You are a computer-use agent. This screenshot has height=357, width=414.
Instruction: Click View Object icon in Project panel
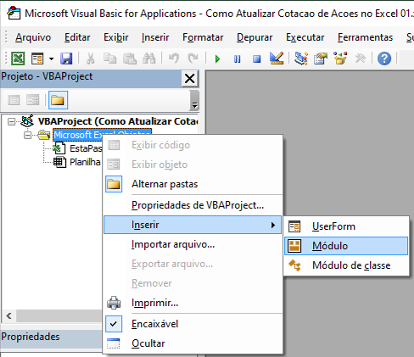[33, 100]
